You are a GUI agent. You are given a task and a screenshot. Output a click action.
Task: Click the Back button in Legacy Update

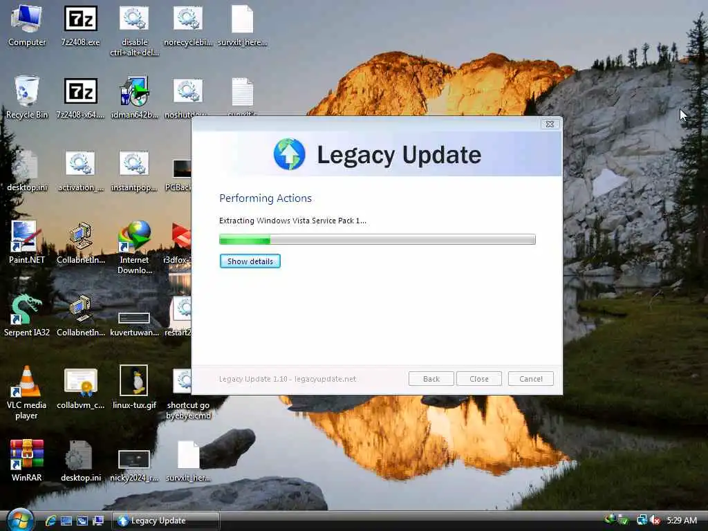431,379
